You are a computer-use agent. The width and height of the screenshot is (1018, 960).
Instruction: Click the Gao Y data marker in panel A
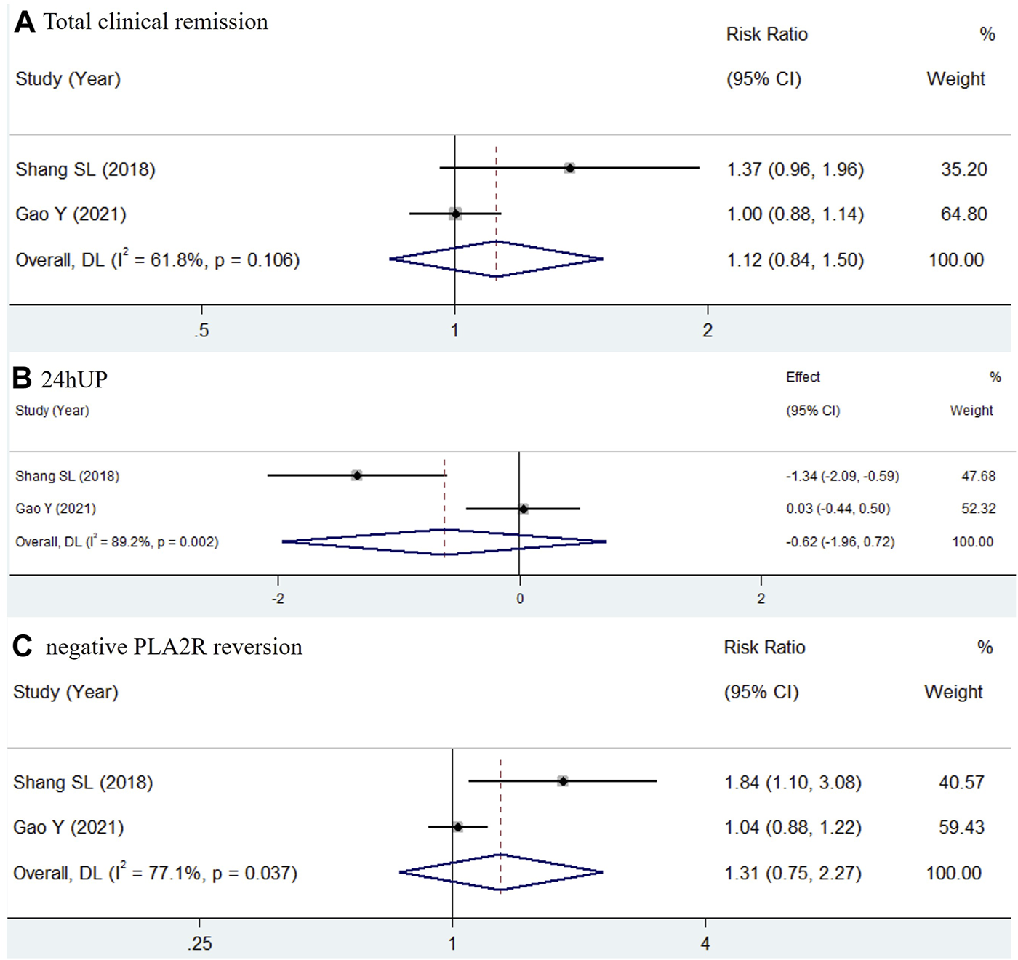coord(455,214)
